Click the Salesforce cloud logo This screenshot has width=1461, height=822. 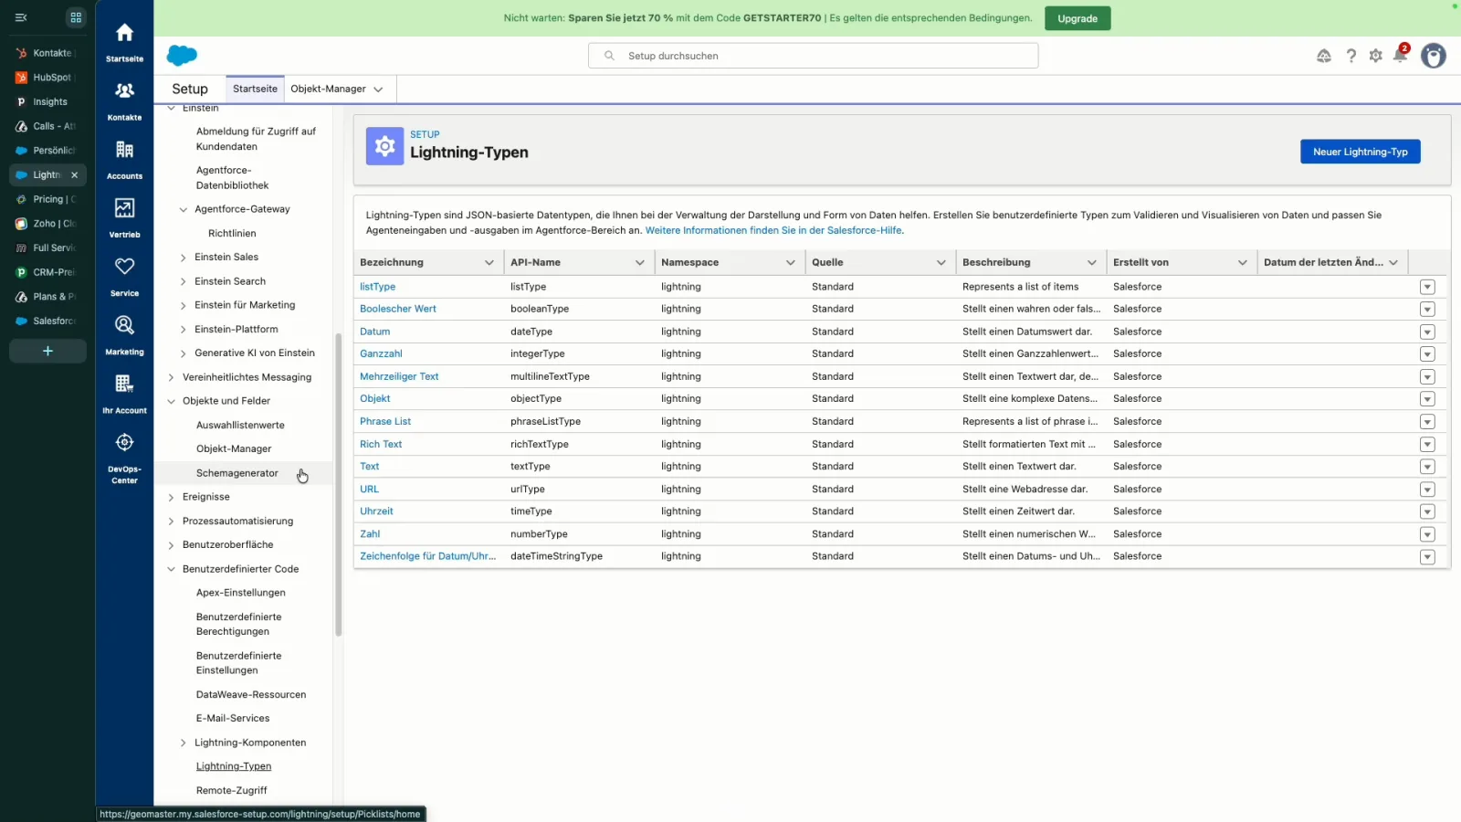click(182, 56)
